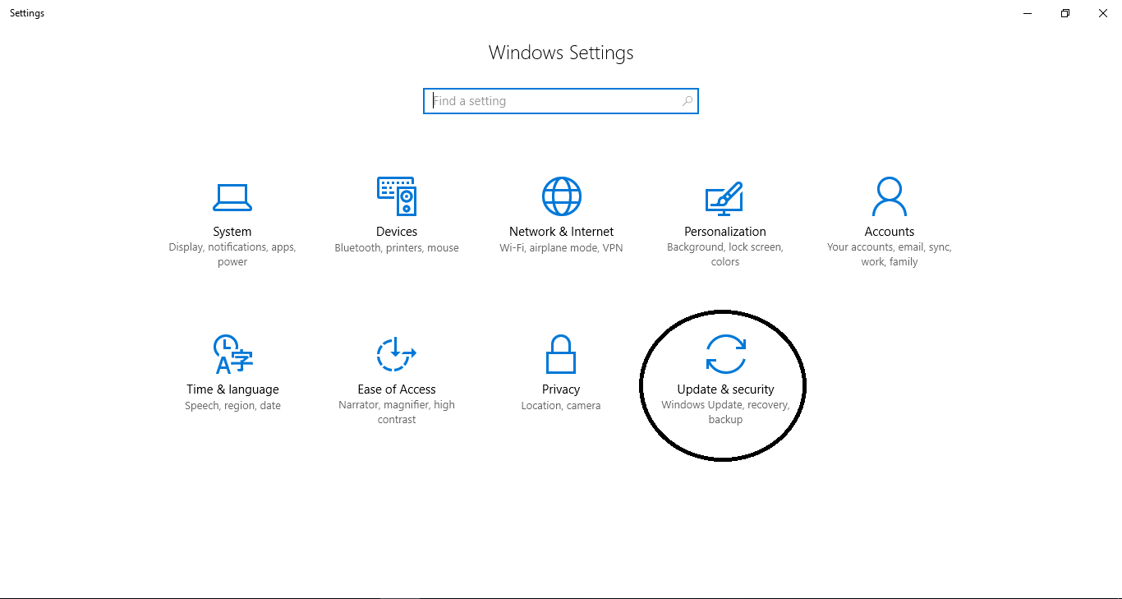Minimize the Settings window
Screen dimensions: 1122x599
[1028, 13]
